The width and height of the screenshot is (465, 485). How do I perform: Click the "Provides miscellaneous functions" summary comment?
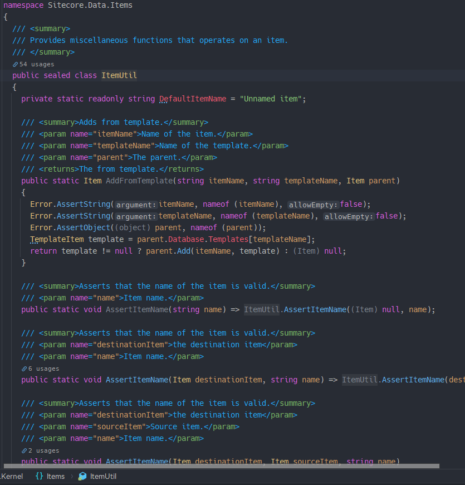point(150,41)
